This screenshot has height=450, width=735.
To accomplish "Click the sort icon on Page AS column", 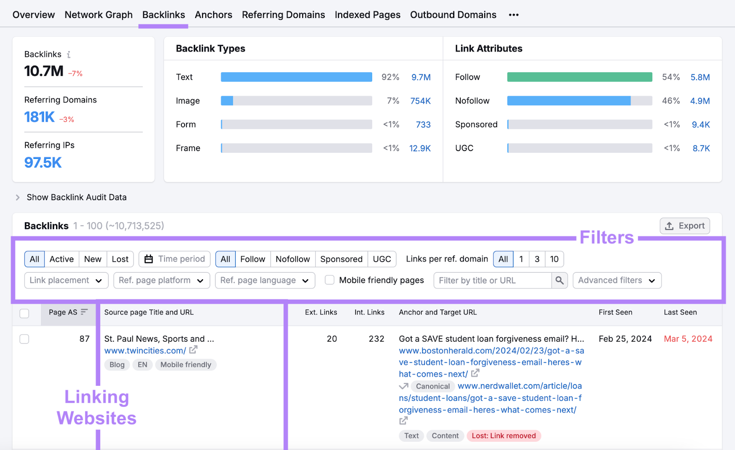I will point(84,311).
